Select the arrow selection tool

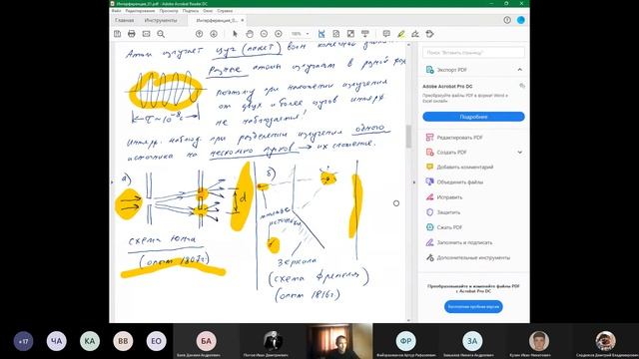[235, 34]
